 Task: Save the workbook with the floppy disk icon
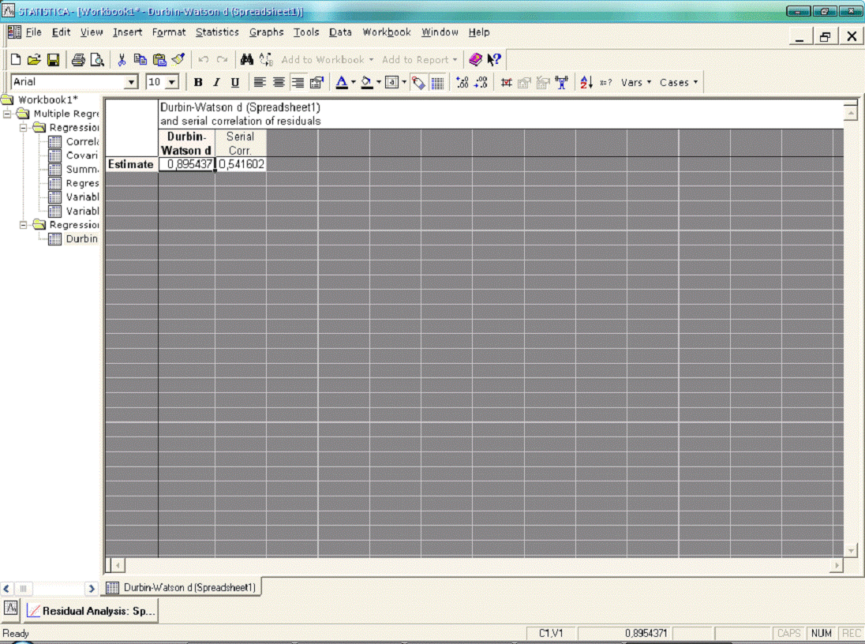click(53, 60)
